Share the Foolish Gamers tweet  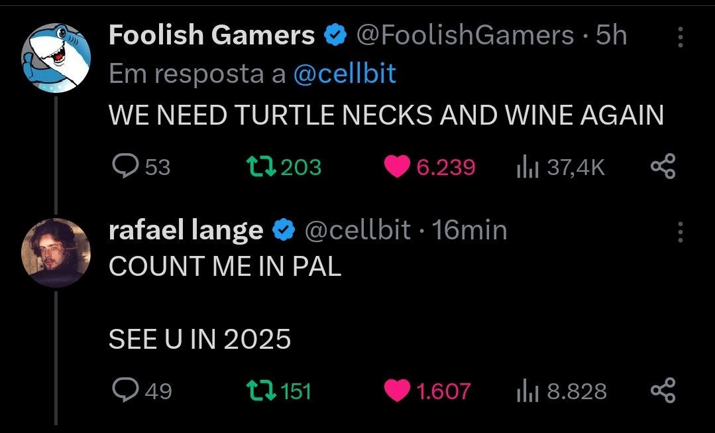click(x=663, y=166)
